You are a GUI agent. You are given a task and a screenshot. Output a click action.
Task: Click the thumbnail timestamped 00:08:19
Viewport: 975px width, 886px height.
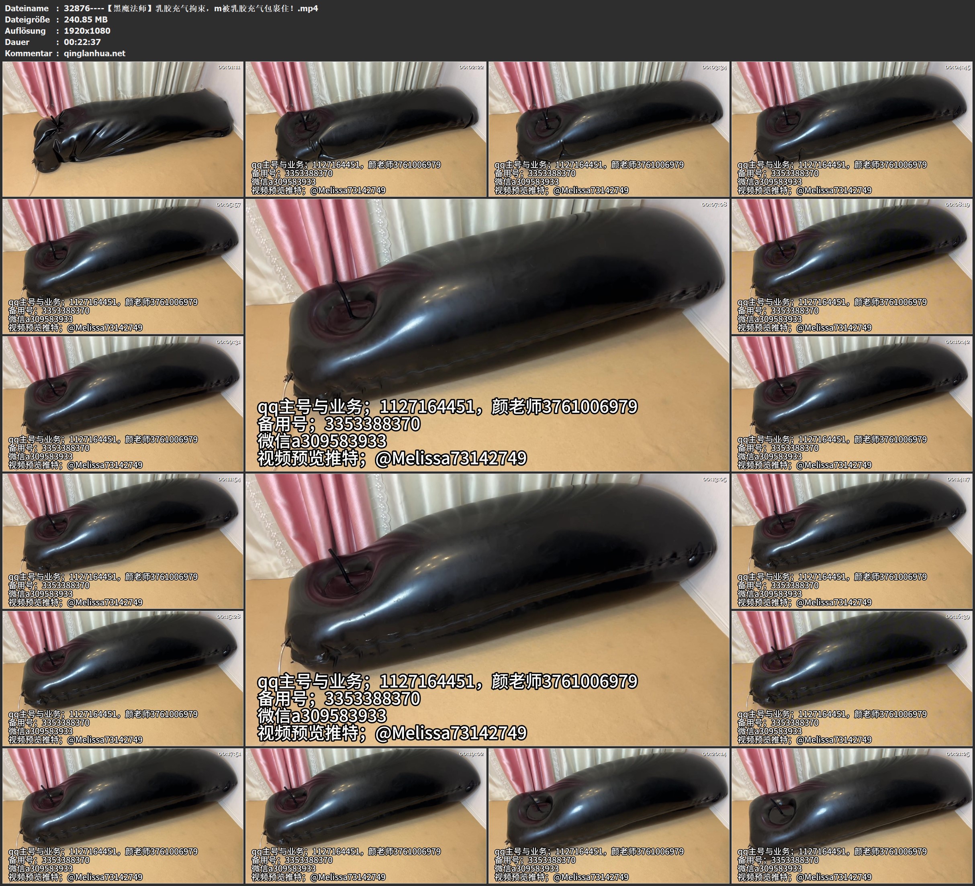tap(852, 266)
